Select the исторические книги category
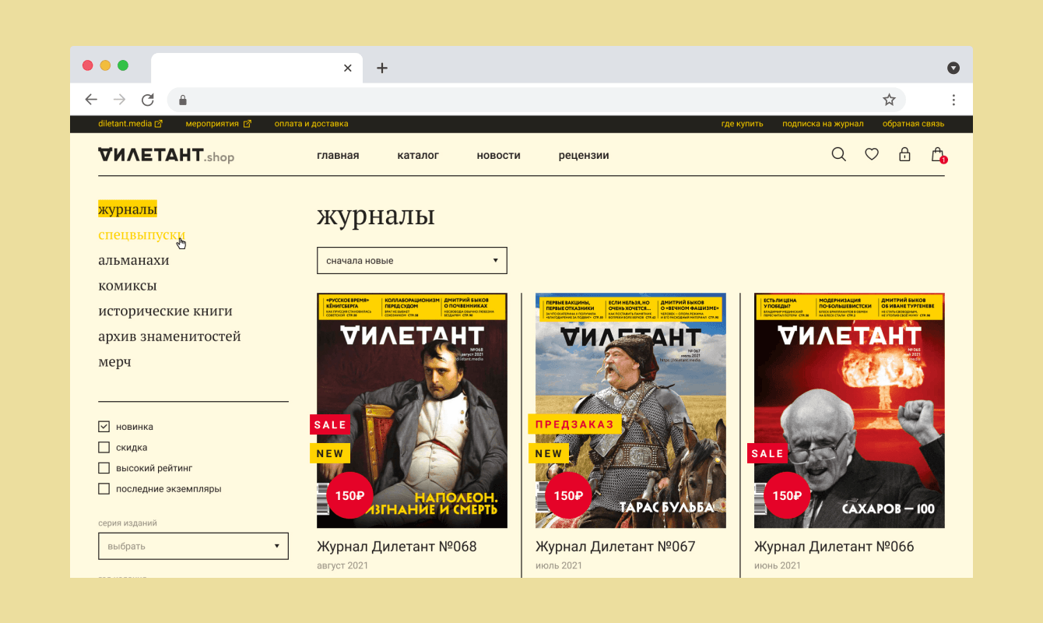The width and height of the screenshot is (1043, 623). 165,311
